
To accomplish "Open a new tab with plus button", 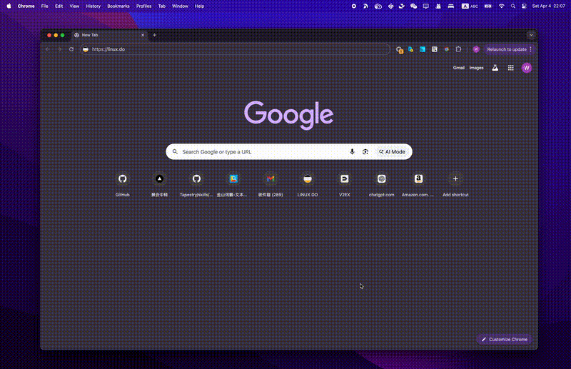I will point(154,35).
